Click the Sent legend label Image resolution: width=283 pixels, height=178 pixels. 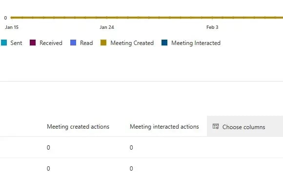[x=16, y=43]
